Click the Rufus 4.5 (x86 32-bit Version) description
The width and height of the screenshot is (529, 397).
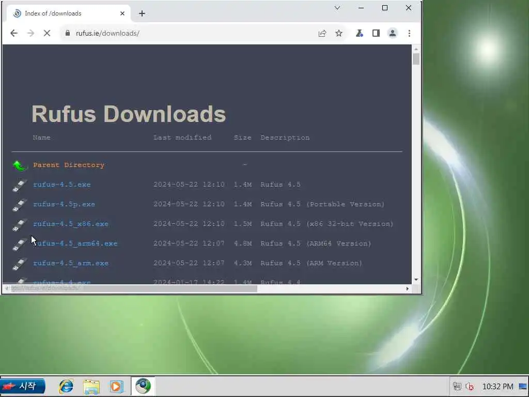click(x=327, y=224)
